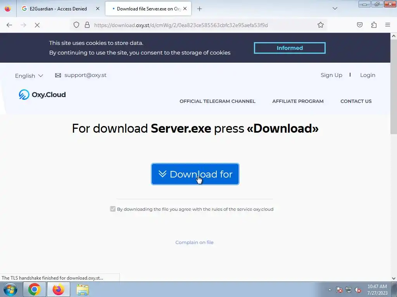Close the E2Guardian Access Denied tab
Screen dimensions: 397x297
click(x=98, y=9)
